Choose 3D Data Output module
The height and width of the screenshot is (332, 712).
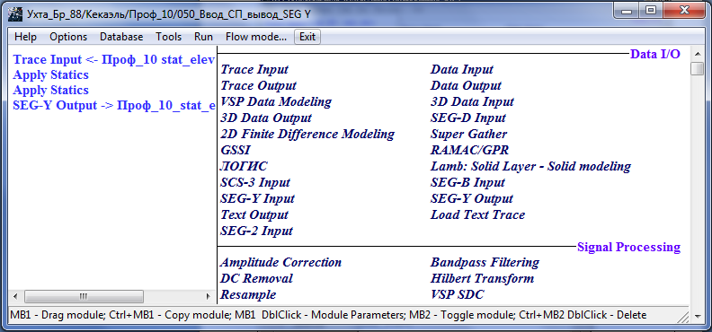(266, 118)
